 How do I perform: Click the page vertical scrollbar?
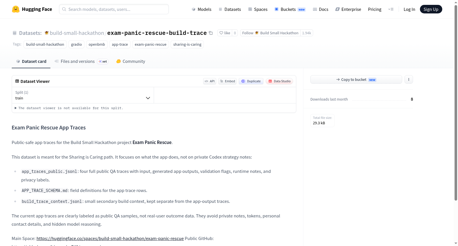tap(456, 103)
